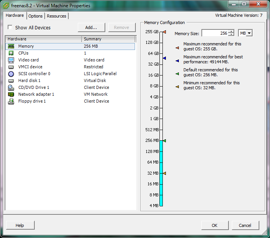The width and height of the screenshot is (270, 238).
Task: Click into the Memory Size input field
Action: (x=215, y=33)
